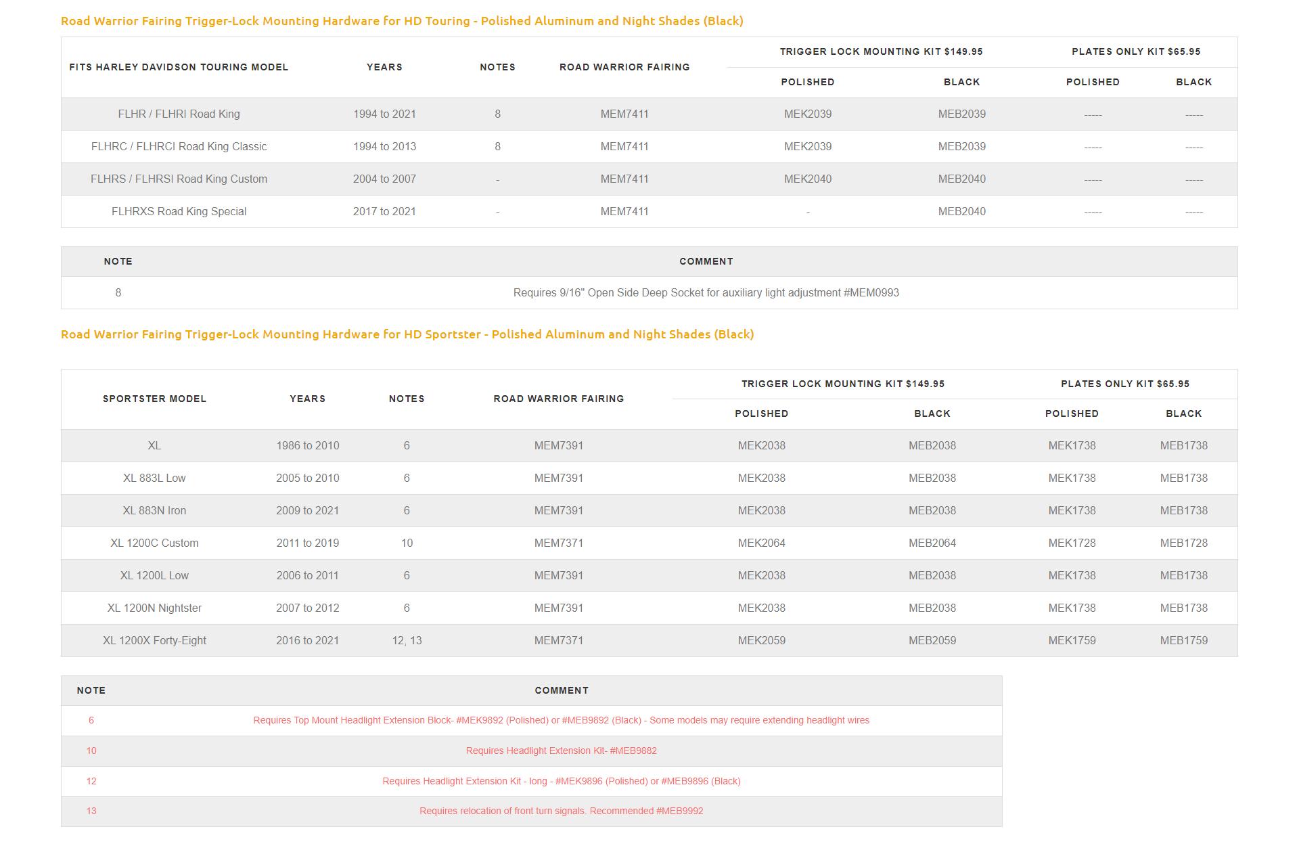Click the notes value 12, 13 cell
The image size is (1299, 850).
(407, 641)
